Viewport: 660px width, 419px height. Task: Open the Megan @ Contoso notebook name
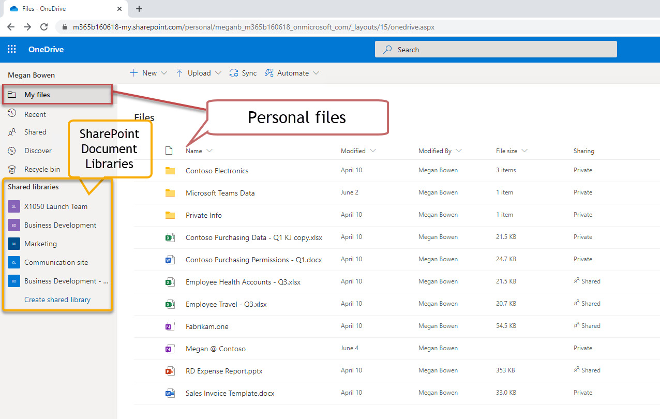(216, 349)
